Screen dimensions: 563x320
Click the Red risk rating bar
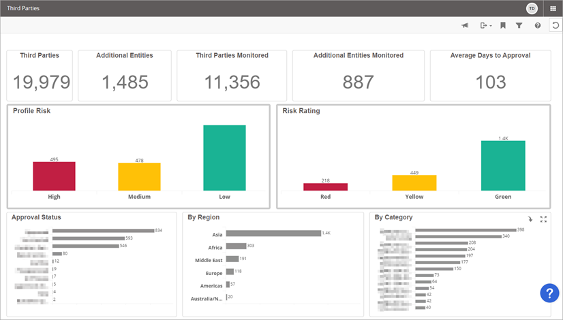click(325, 187)
